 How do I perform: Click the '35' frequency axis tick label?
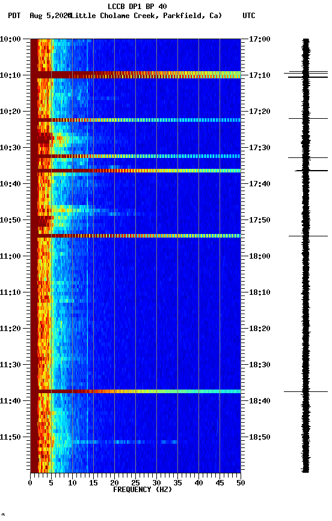point(177,483)
